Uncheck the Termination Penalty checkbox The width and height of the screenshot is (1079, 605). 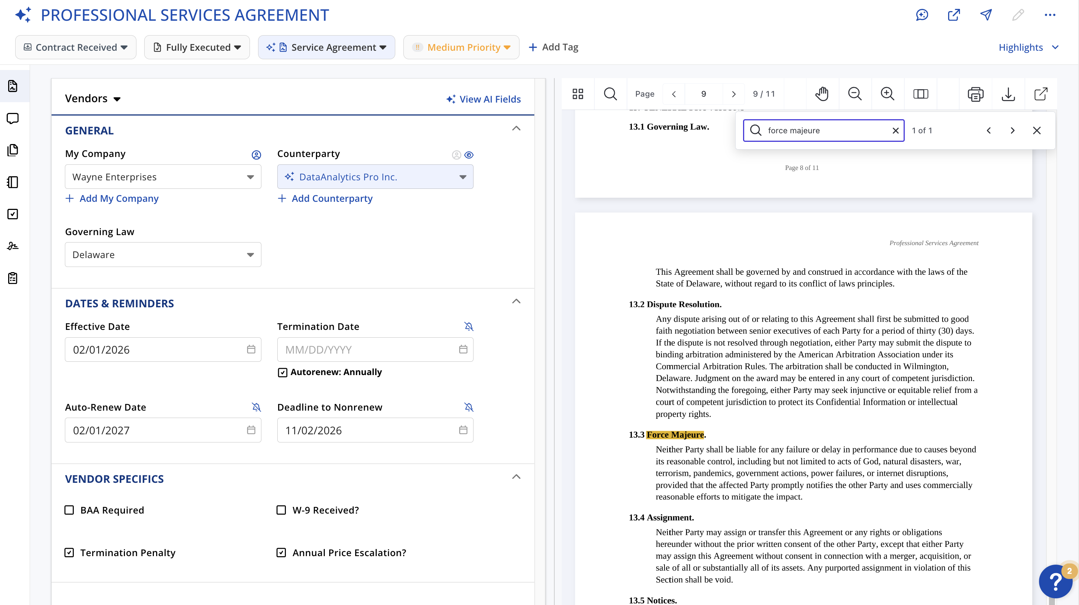click(69, 553)
